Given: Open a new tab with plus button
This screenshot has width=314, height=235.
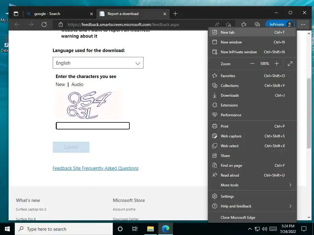Looking at the screenshot, I should click(175, 14).
